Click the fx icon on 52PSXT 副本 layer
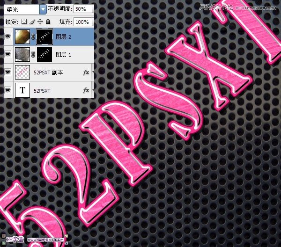 click(x=86, y=73)
